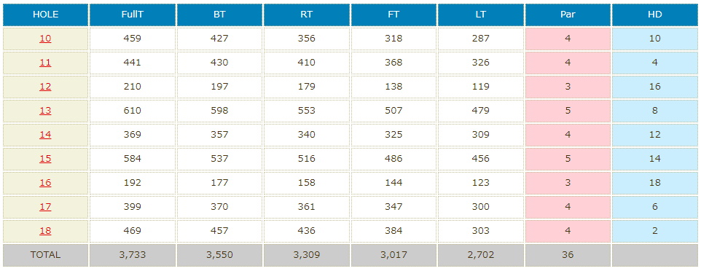Click the HOLE column header
This screenshot has width=701, height=271.
[x=45, y=15]
